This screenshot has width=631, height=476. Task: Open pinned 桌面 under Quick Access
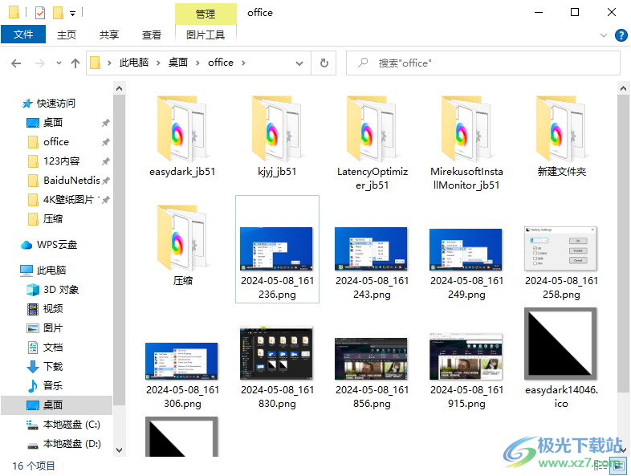coord(53,123)
